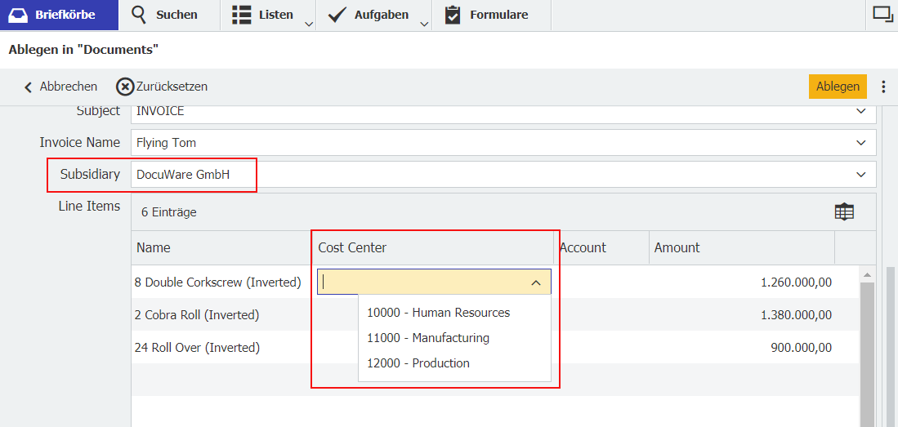Image resolution: width=898 pixels, height=427 pixels.
Task: Open the three-dot more options menu
Action: point(883,87)
